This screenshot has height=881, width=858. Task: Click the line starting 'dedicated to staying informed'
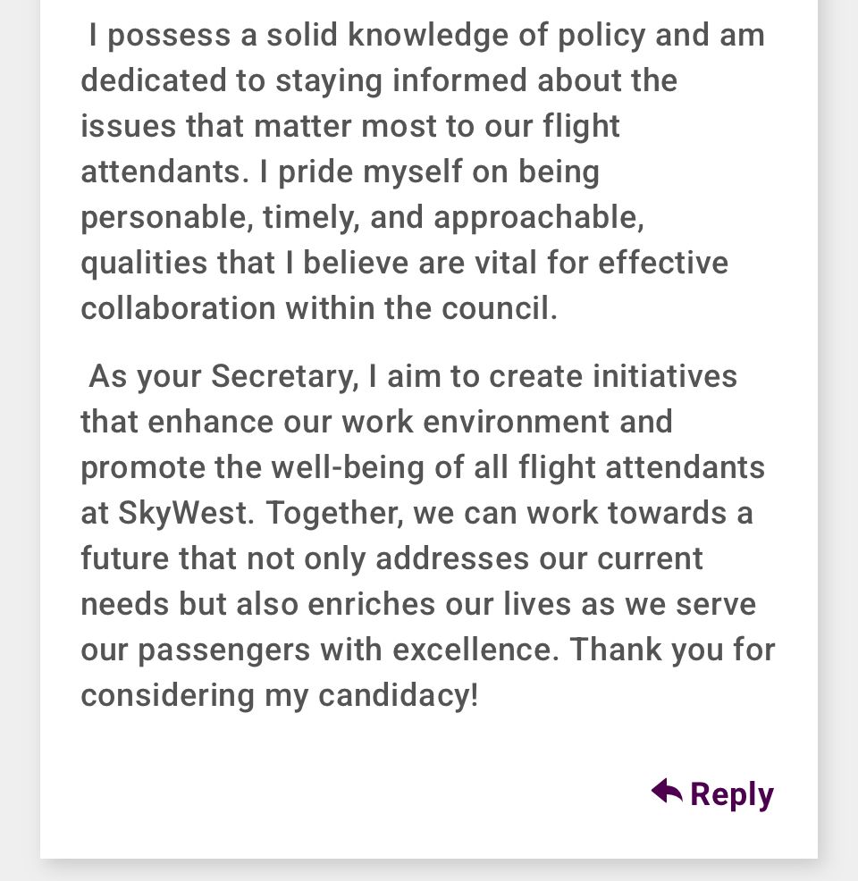coord(379,81)
